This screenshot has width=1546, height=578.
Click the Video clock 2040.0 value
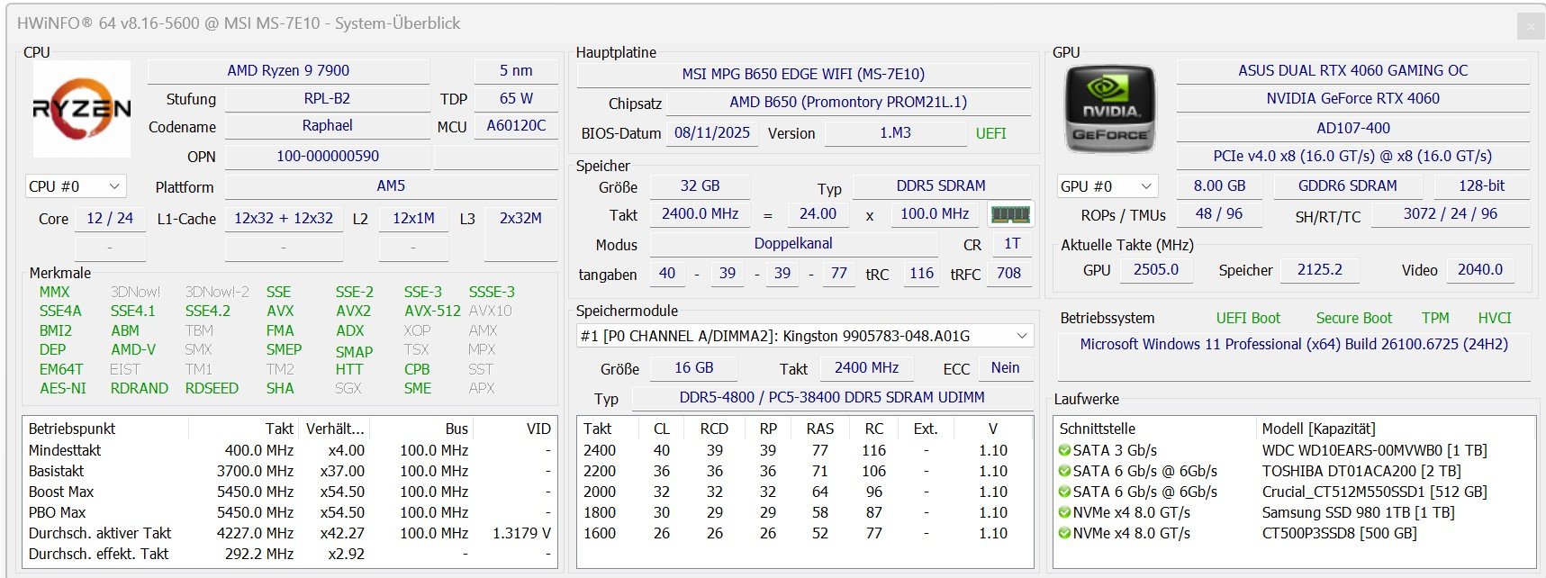pos(1479,269)
